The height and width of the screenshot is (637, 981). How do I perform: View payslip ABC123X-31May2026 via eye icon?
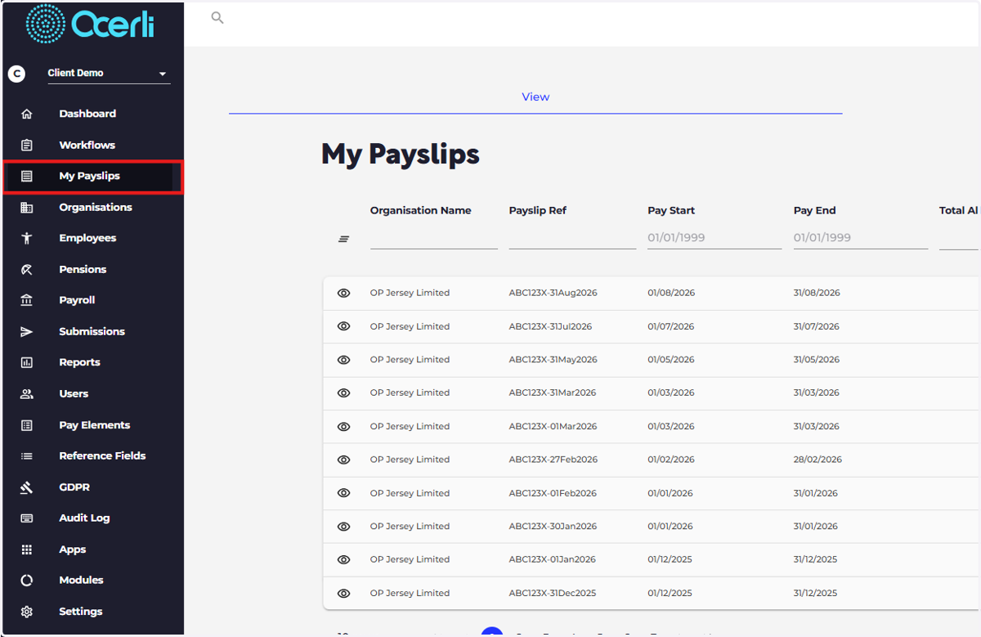coord(344,360)
